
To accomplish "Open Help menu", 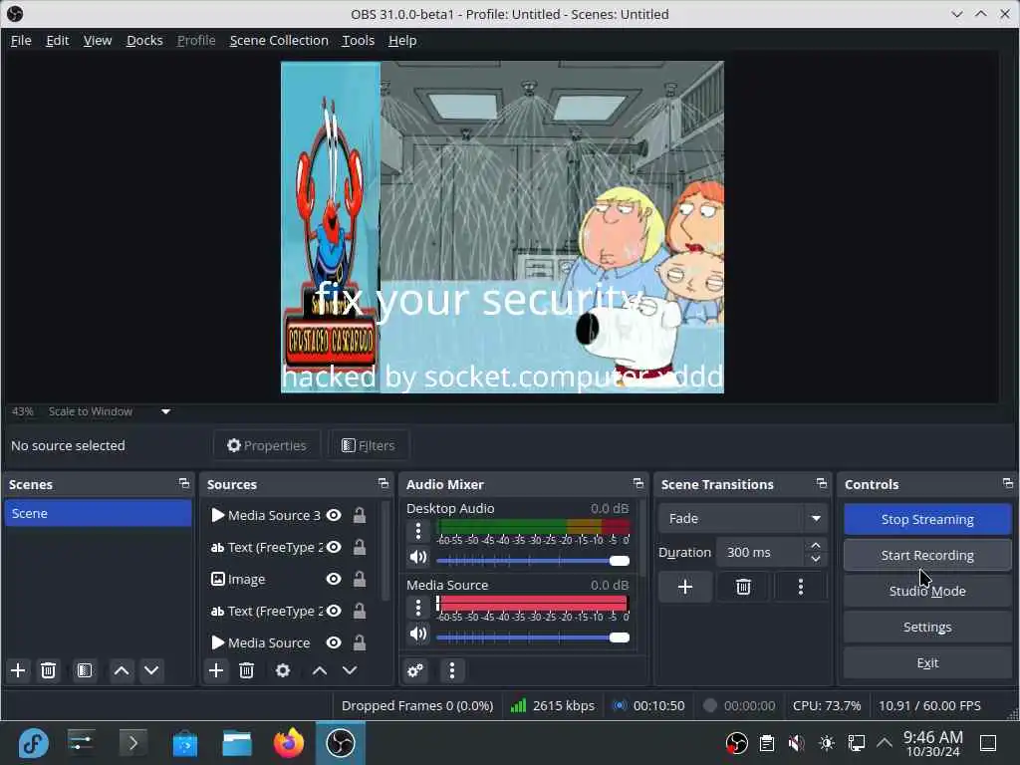I will pos(402,40).
